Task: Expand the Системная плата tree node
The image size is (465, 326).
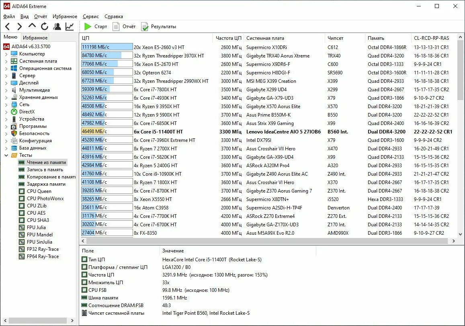Action: 6,61
